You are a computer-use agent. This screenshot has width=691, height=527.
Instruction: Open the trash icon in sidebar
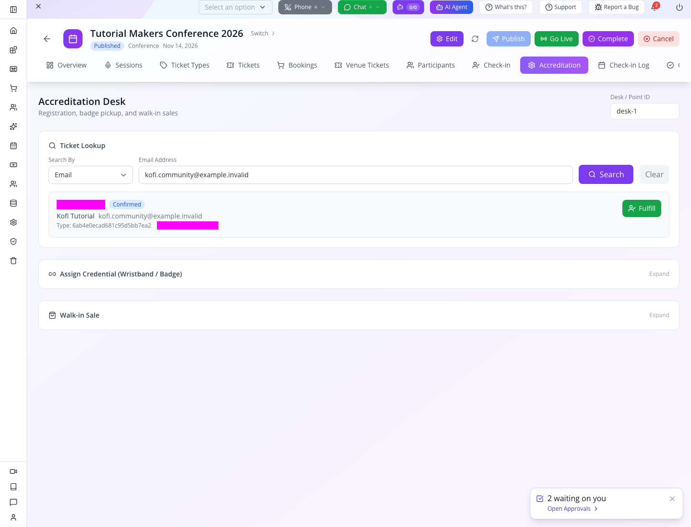pos(13,261)
